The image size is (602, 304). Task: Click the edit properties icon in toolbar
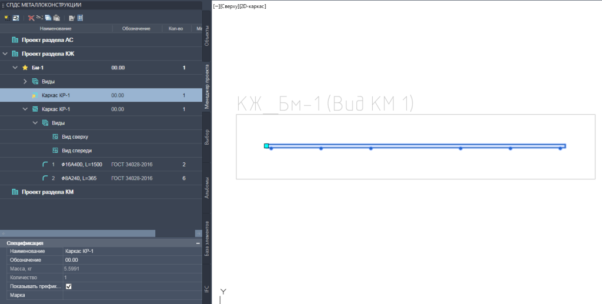pyautogui.click(x=71, y=18)
